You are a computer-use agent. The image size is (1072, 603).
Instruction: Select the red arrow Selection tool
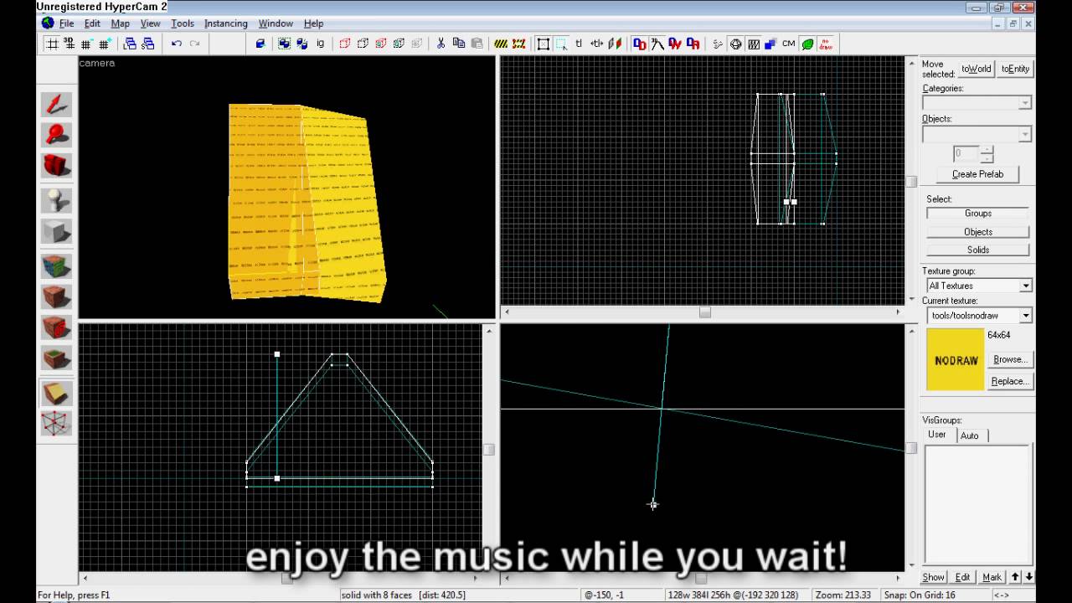click(x=56, y=105)
